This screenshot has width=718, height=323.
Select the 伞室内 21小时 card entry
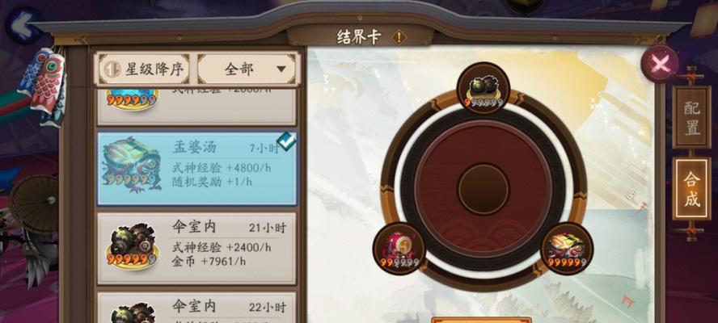197,248
